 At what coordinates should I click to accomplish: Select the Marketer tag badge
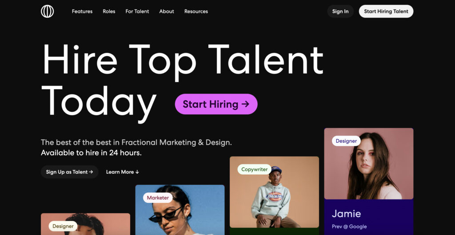tap(158, 198)
